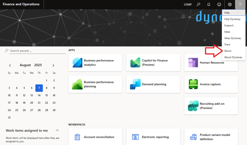The width and height of the screenshot is (247, 145).
Task: Open the settings gear icon
Action: (x=230, y=4)
